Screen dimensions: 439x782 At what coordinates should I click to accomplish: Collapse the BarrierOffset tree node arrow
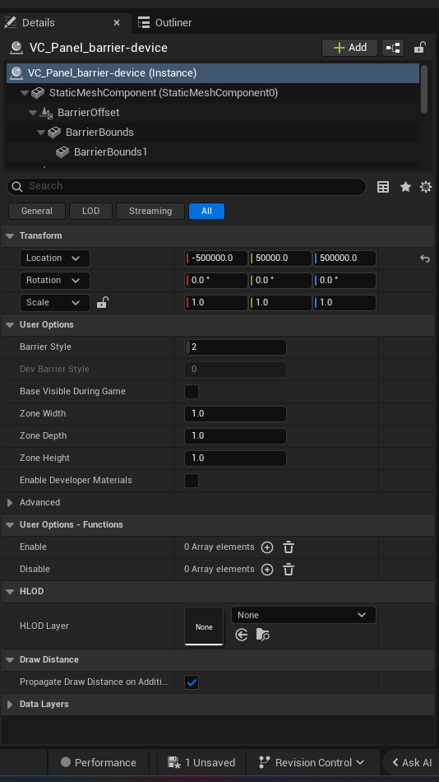point(33,113)
